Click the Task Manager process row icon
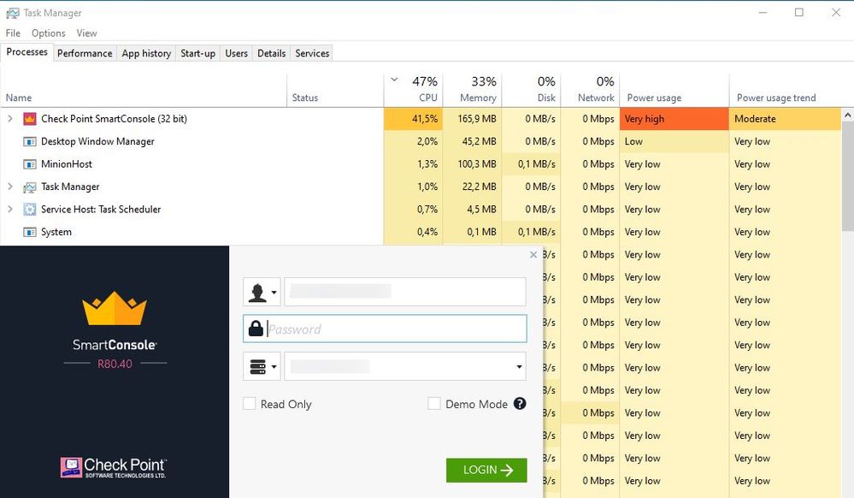This screenshot has height=498, width=854. 29,187
